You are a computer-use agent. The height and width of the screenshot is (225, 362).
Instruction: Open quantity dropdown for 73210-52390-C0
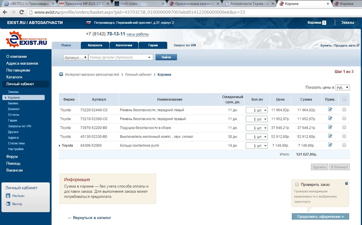[x=256, y=119]
